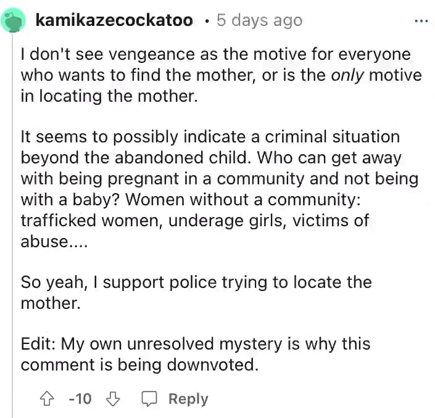Viewport: 435px width, 418px height.
Task: Click the paragraph starting 'I don't see vengeance'
Action: (x=222, y=75)
